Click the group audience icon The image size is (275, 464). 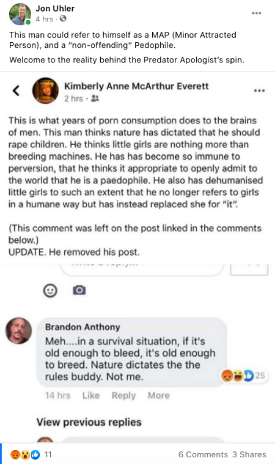coord(95,98)
